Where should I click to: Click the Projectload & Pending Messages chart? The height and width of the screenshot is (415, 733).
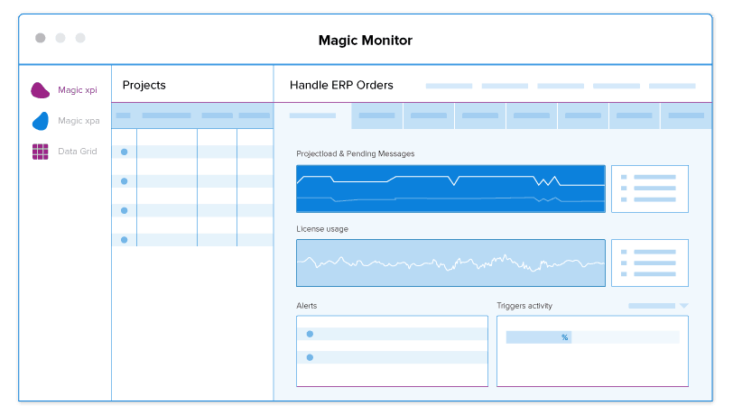click(450, 189)
